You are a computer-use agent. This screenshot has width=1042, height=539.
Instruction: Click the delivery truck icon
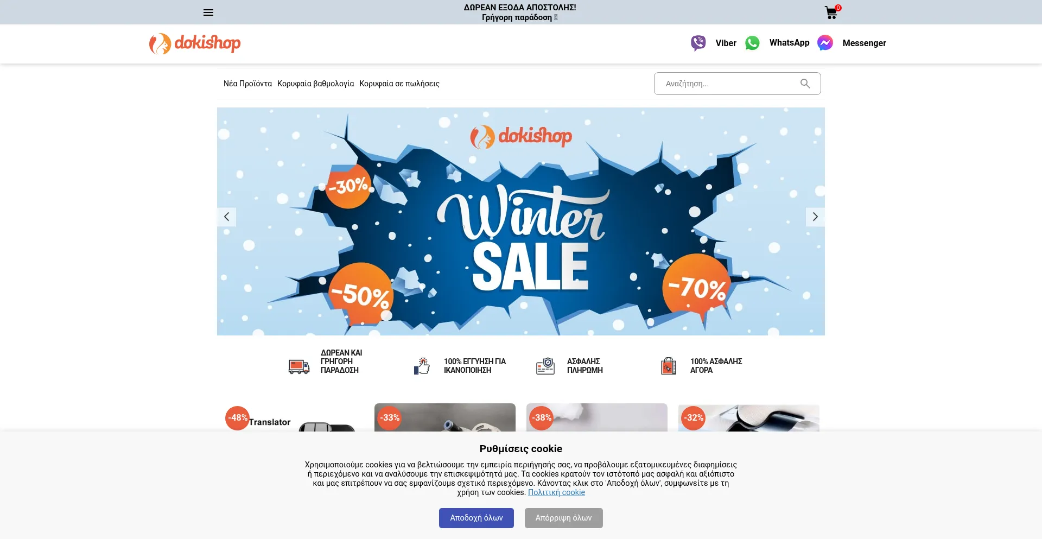pyautogui.click(x=299, y=366)
